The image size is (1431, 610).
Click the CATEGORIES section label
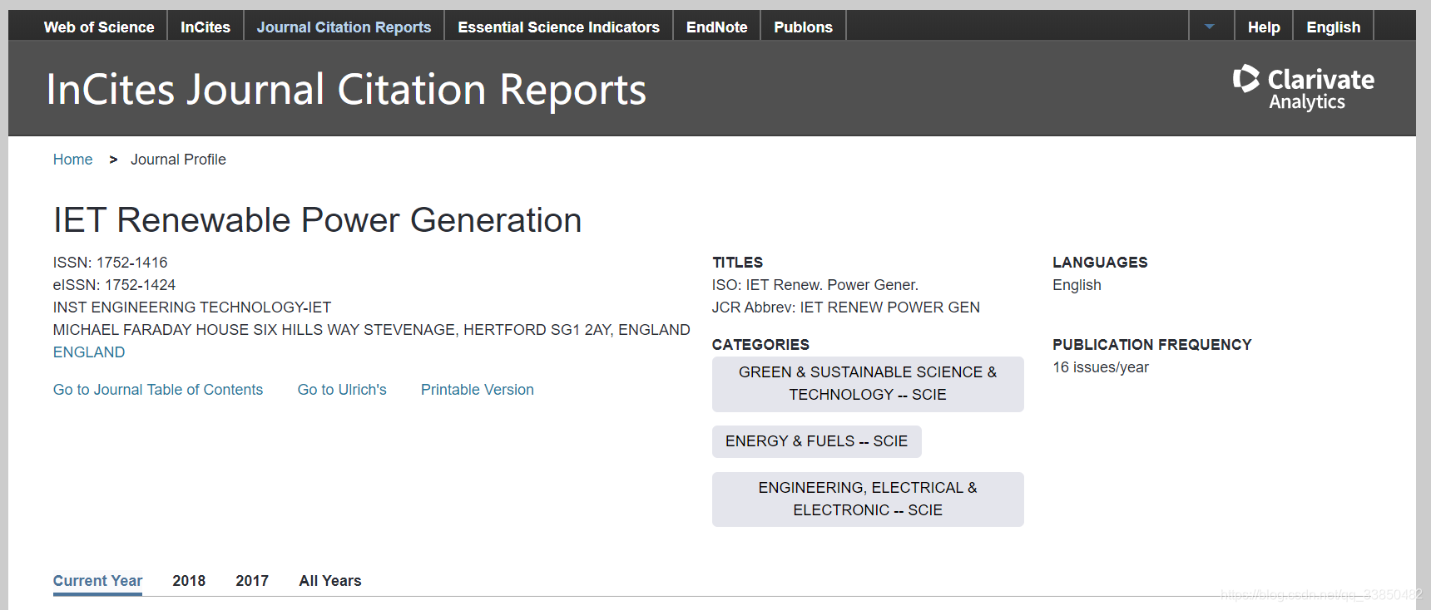coord(760,345)
